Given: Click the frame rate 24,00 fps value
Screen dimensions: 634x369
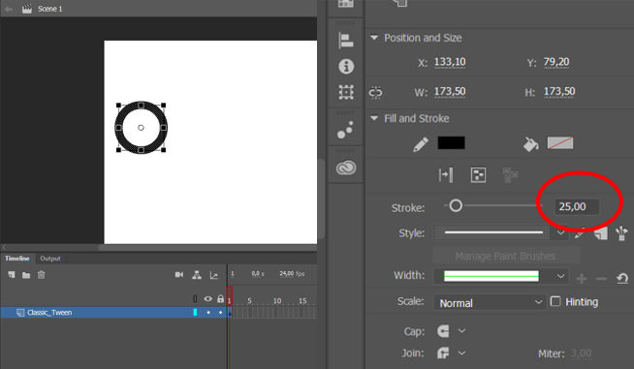Looking at the screenshot, I should [x=292, y=274].
